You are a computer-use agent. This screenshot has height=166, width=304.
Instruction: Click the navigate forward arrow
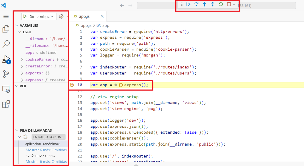tap(130, 5)
